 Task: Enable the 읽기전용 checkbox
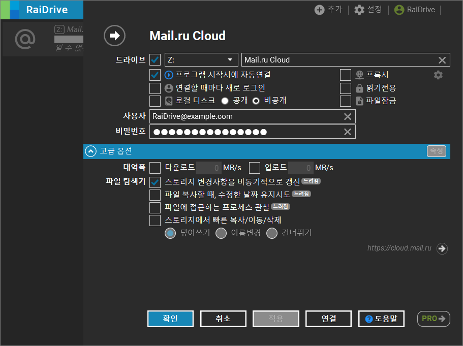click(346, 88)
